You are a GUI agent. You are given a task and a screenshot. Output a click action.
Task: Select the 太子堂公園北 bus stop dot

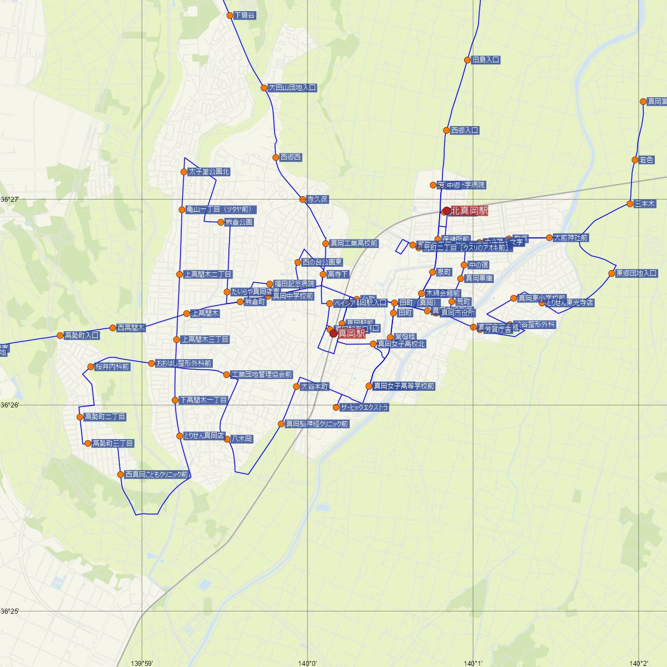point(184,172)
